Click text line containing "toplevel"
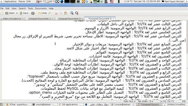Image resolution: width=188 pixels, height=106 pixels. pos(104,77)
